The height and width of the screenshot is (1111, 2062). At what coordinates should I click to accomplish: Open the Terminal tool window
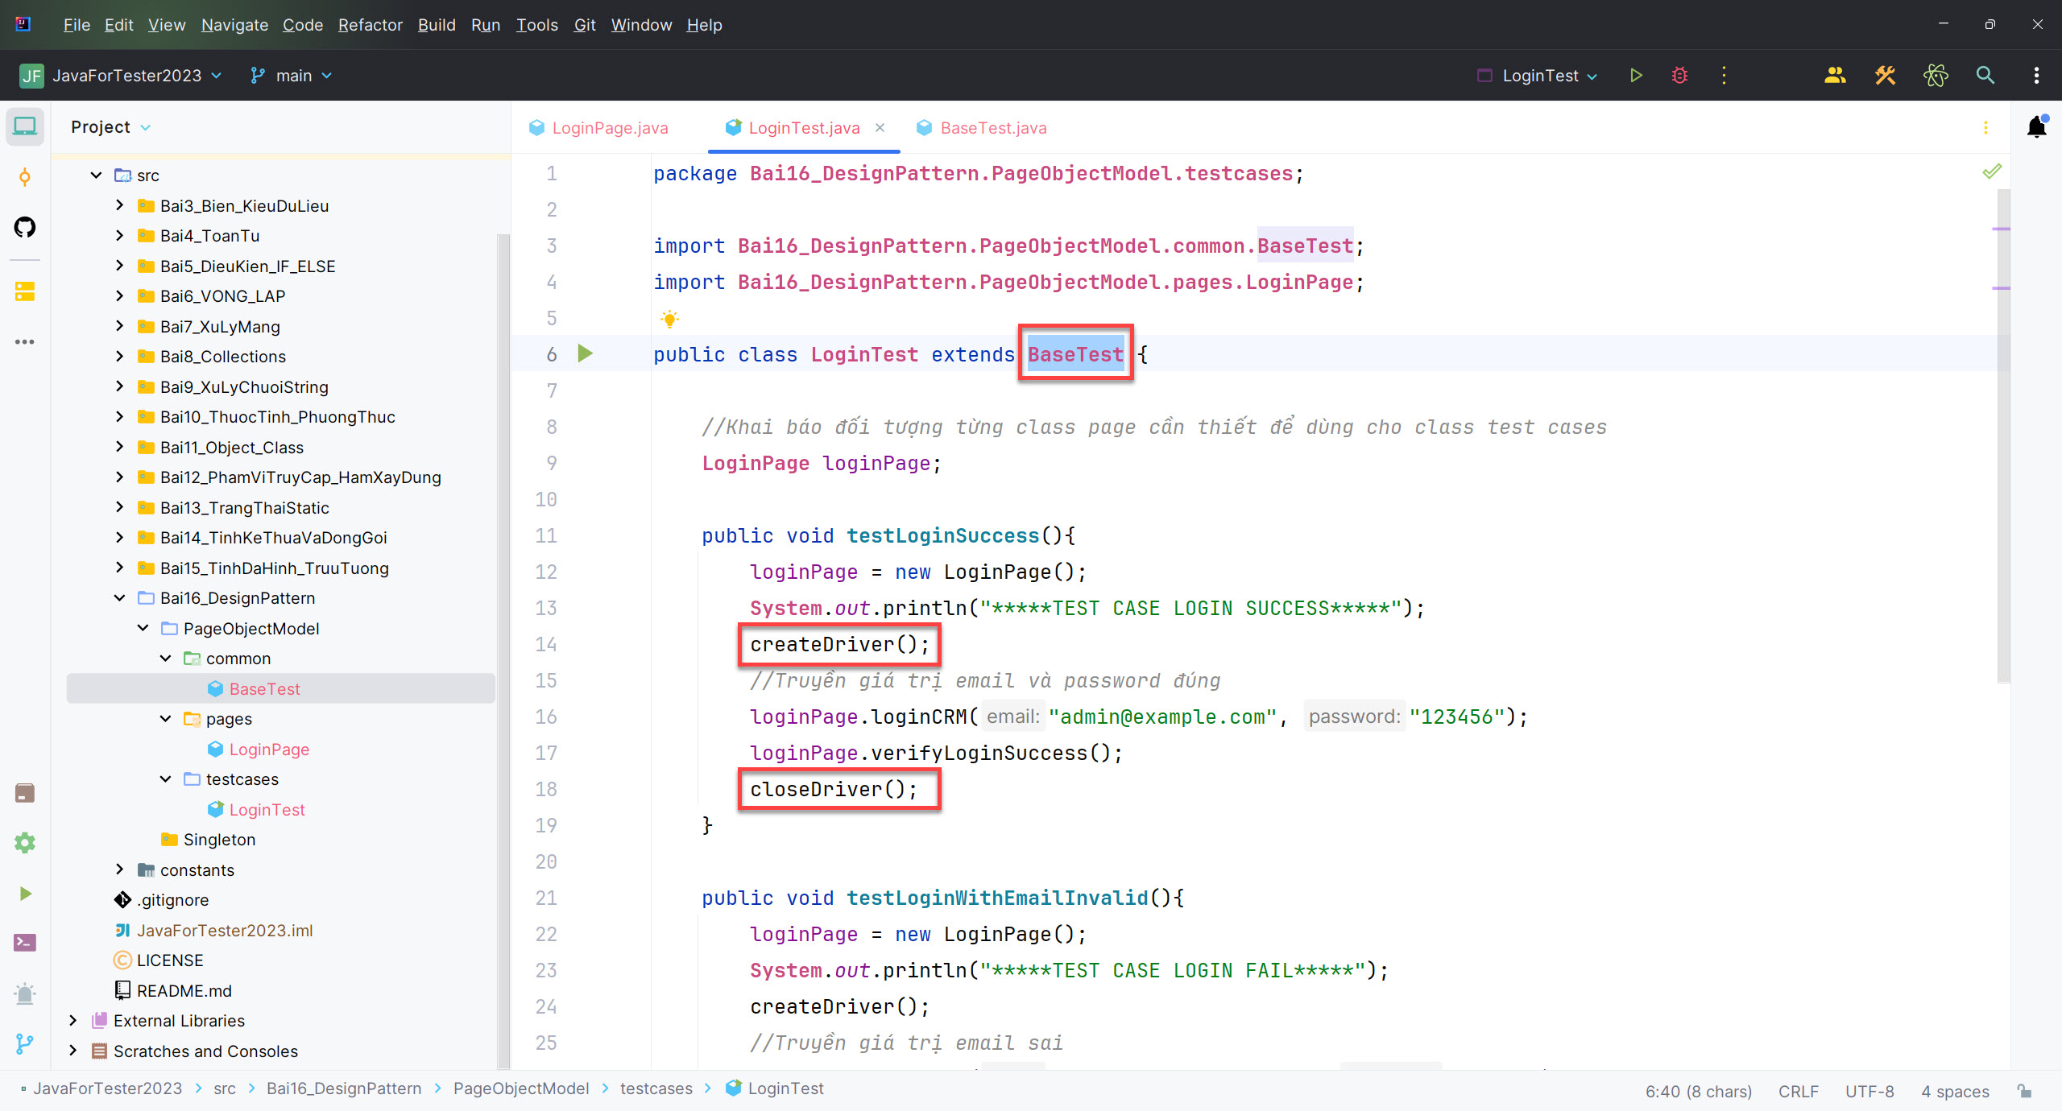(x=25, y=943)
